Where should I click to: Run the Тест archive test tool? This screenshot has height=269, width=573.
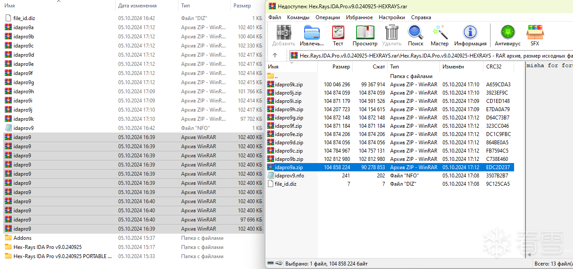pyautogui.click(x=338, y=33)
